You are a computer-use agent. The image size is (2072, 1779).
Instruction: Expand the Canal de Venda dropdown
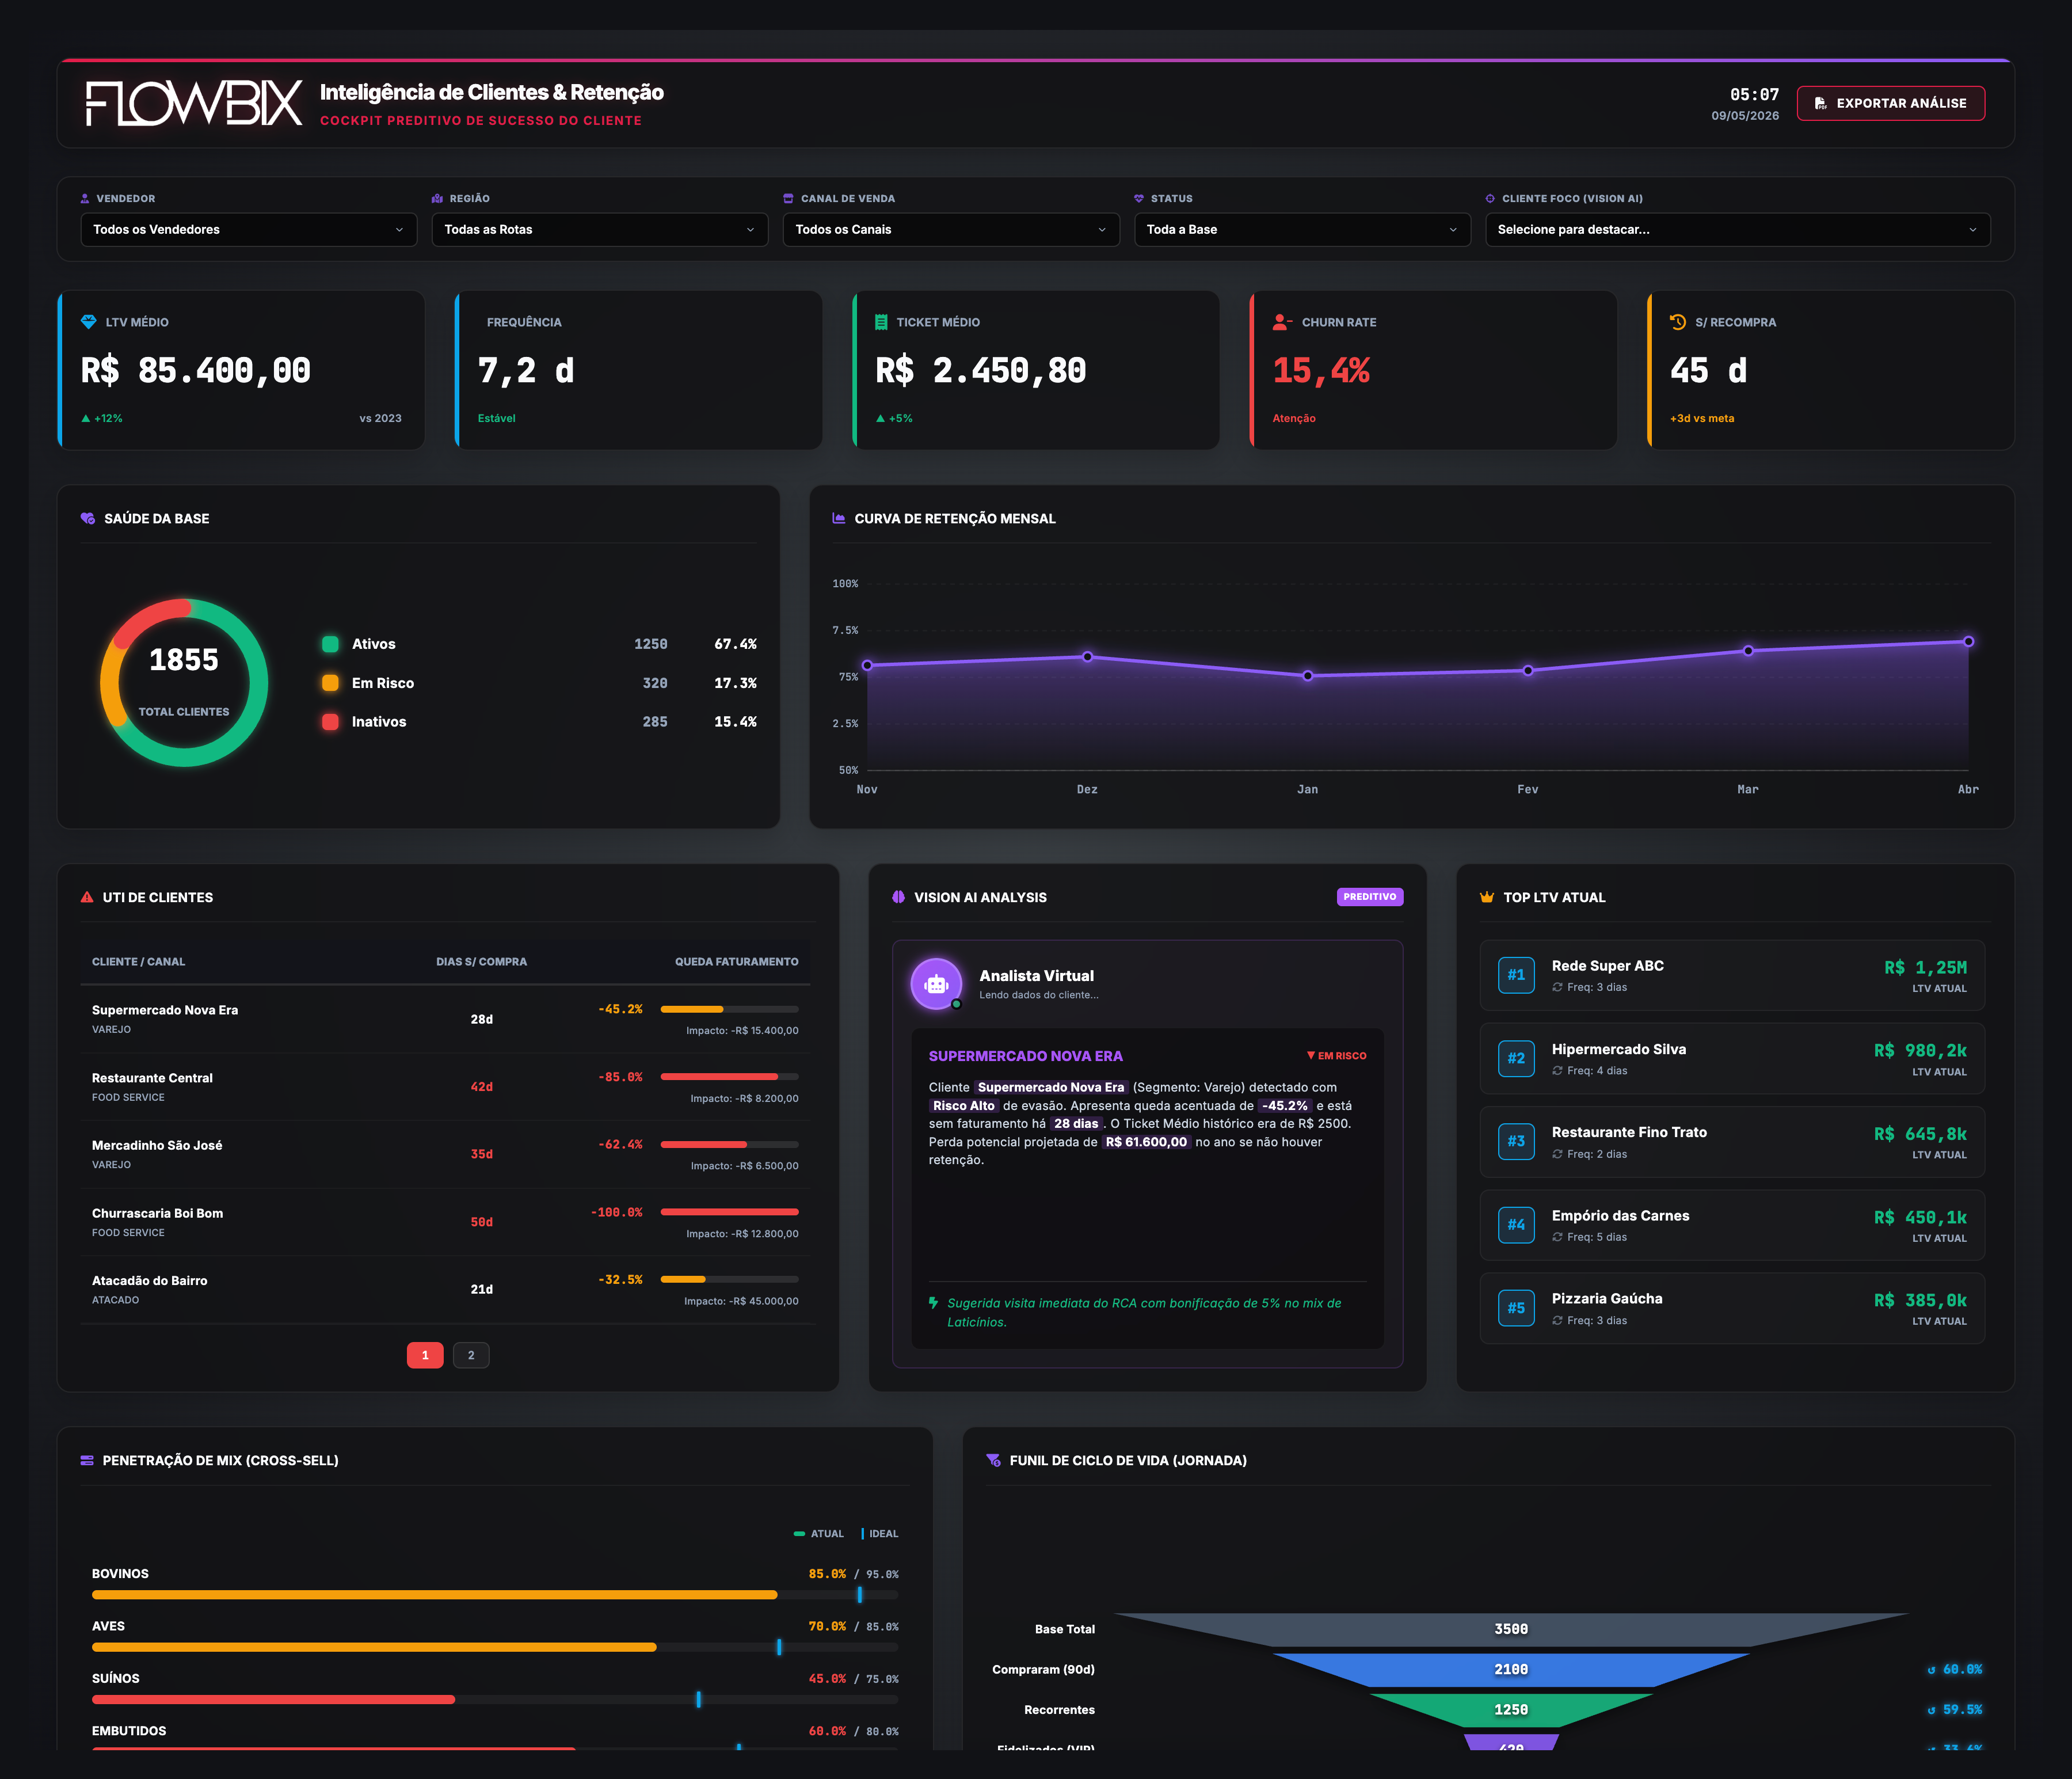[950, 229]
